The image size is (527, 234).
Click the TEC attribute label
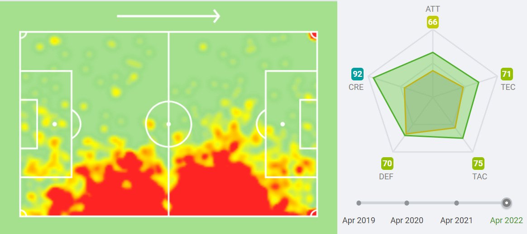tap(508, 87)
